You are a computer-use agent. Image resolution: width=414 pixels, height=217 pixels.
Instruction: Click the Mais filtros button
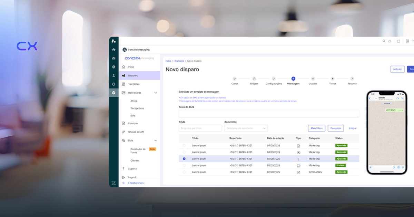(316, 128)
